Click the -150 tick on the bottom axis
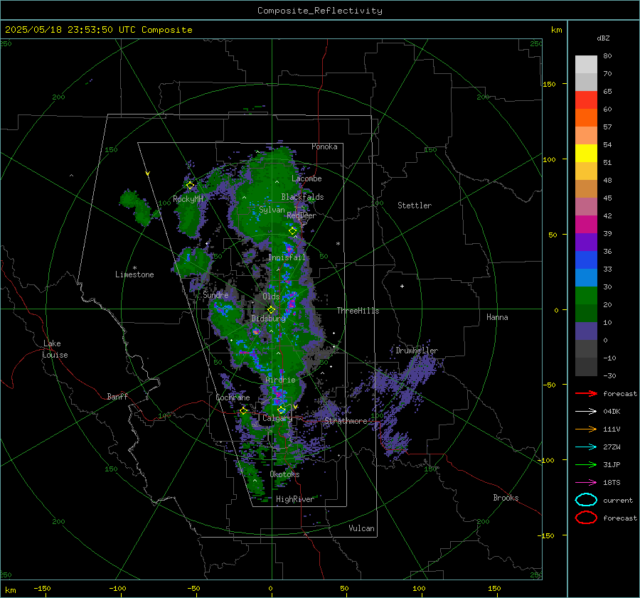 pyautogui.click(x=42, y=588)
